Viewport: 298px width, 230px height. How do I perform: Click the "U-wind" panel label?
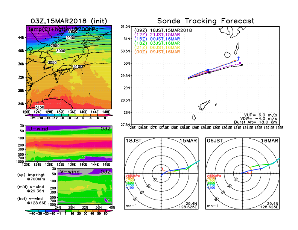click(38, 129)
